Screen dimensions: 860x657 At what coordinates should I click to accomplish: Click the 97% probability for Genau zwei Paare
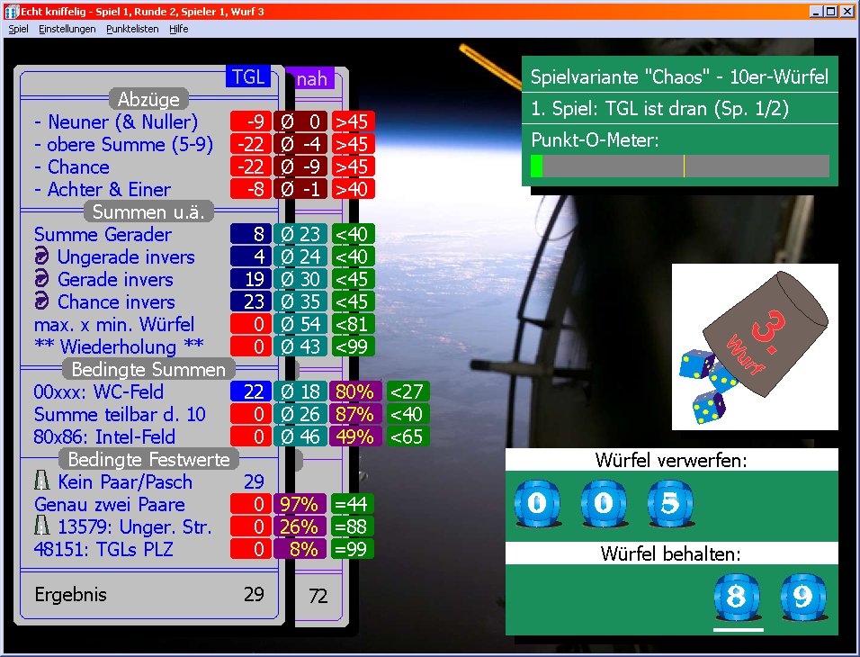click(300, 504)
